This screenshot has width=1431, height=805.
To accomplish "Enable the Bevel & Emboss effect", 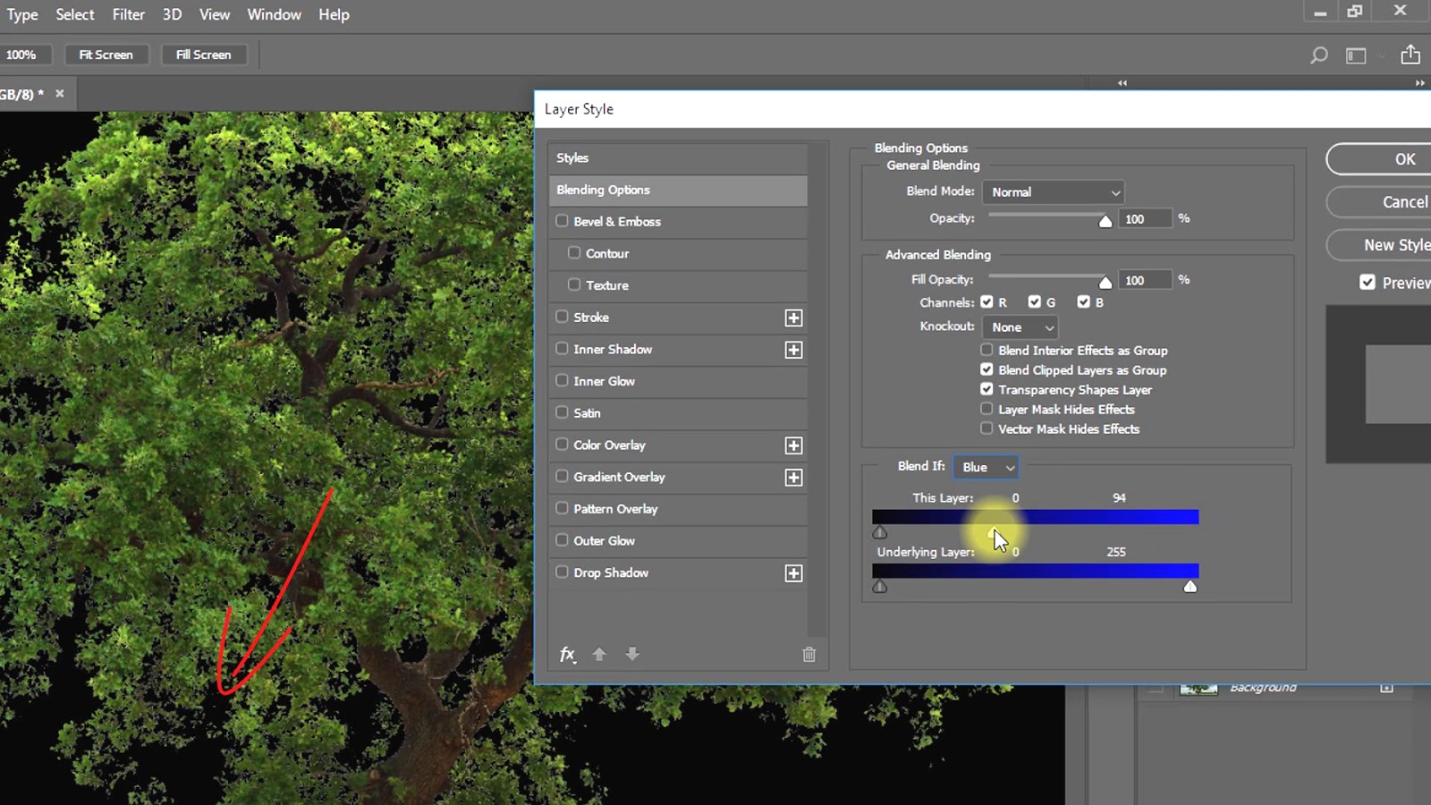I will pyautogui.click(x=563, y=221).
